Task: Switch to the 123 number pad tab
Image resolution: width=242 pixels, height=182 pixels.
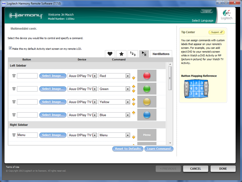Action: coord(133,54)
